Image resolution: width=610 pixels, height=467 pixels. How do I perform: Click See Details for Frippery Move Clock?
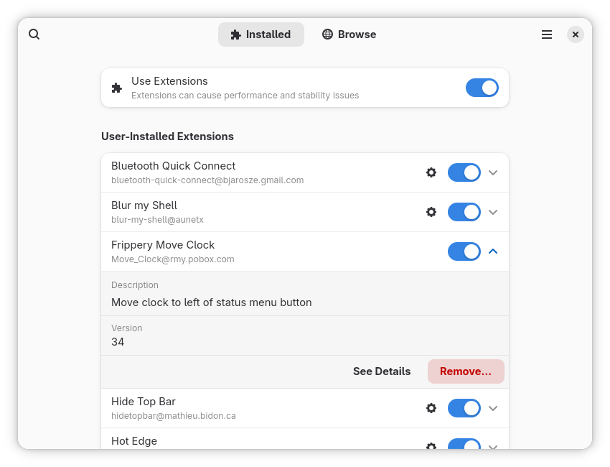[382, 371]
